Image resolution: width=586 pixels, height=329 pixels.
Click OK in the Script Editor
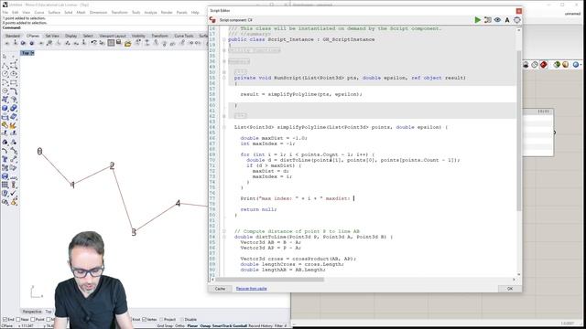(x=510, y=289)
